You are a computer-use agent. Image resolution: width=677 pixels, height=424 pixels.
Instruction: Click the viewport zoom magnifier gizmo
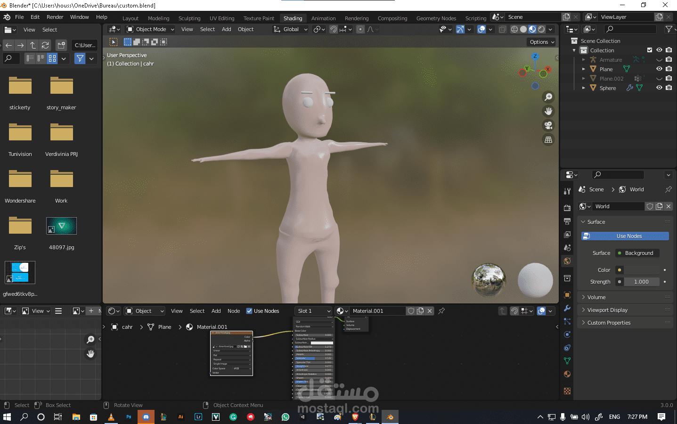548,97
